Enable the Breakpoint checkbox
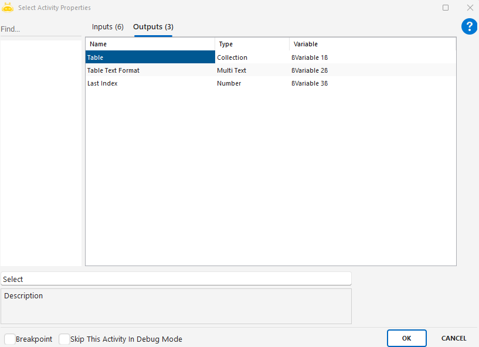The image size is (479, 347). tap(10, 339)
